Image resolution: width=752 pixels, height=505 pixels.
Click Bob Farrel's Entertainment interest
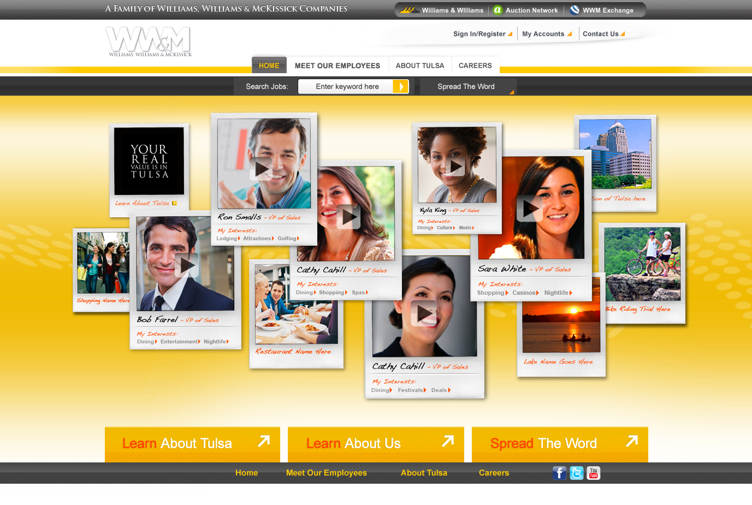click(x=180, y=342)
